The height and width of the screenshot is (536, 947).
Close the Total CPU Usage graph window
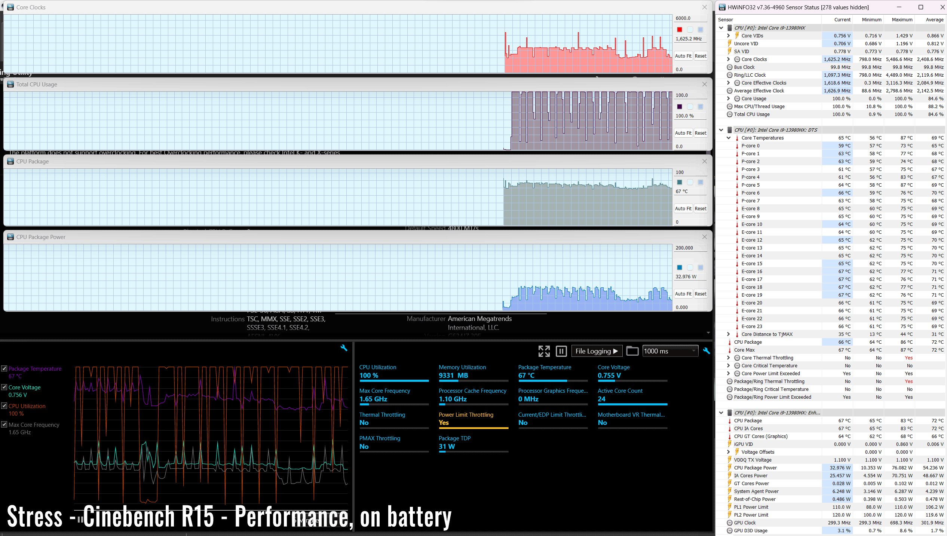[x=705, y=84]
